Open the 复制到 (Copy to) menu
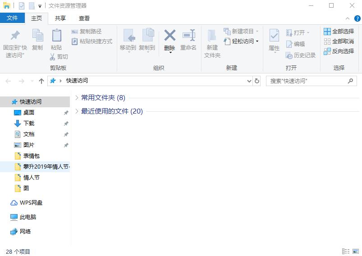The image size is (362, 256). pos(147,41)
